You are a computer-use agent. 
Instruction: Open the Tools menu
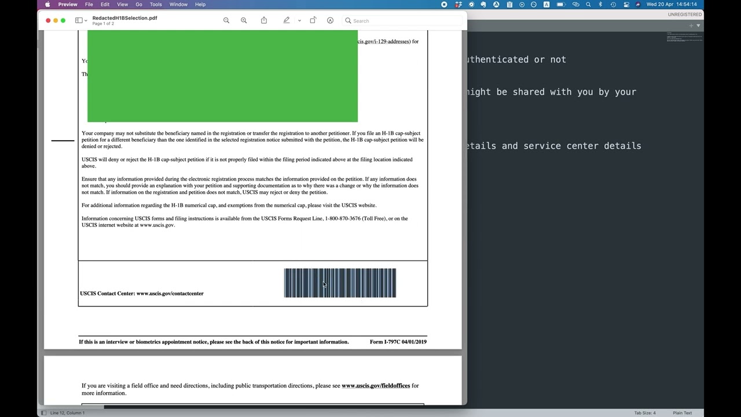(x=156, y=4)
